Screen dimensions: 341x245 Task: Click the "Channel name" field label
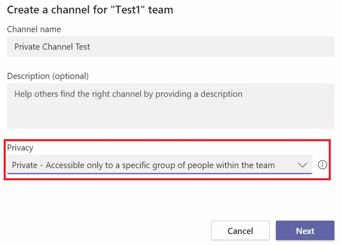(x=34, y=29)
